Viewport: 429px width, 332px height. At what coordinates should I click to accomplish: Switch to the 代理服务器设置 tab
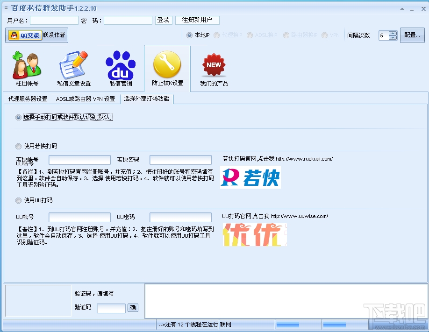(x=28, y=99)
